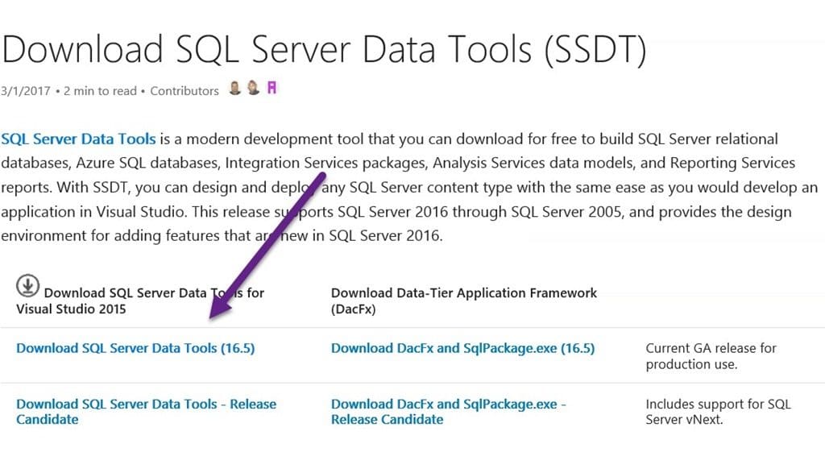Click the Data-Tier Application Framework column header
This screenshot has height=473, width=825.
tap(463, 301)
